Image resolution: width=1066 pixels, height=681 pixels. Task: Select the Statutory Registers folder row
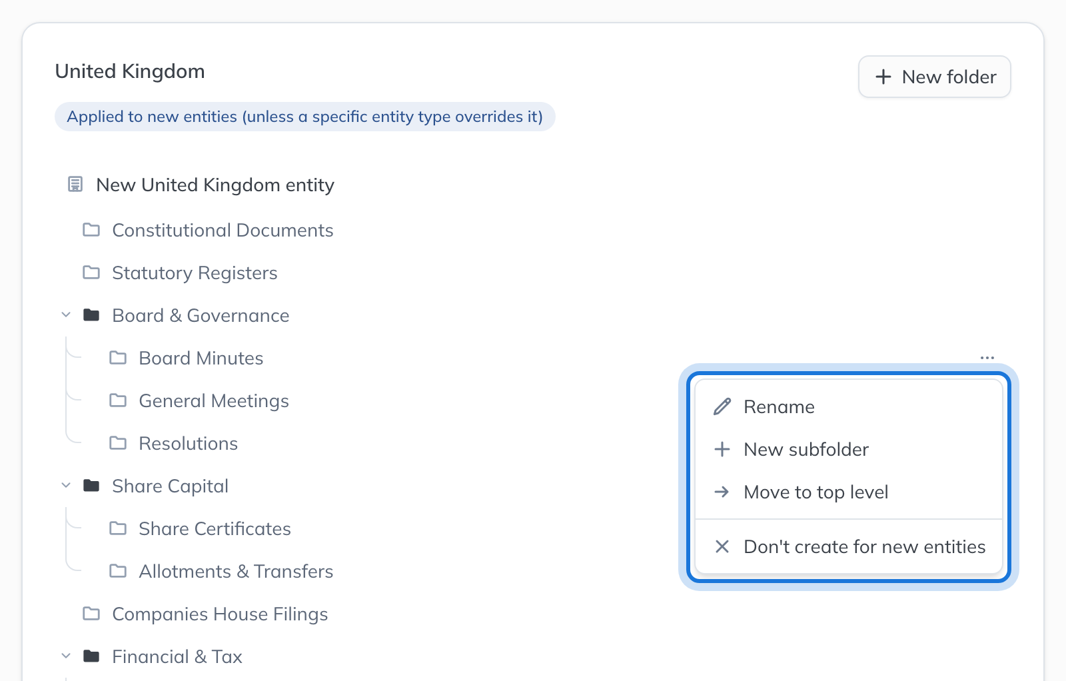coord(195,273)
